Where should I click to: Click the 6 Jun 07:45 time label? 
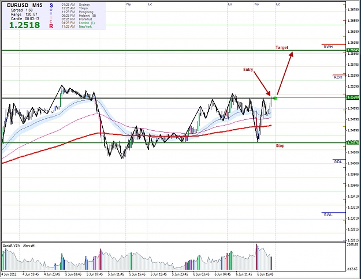222,274
